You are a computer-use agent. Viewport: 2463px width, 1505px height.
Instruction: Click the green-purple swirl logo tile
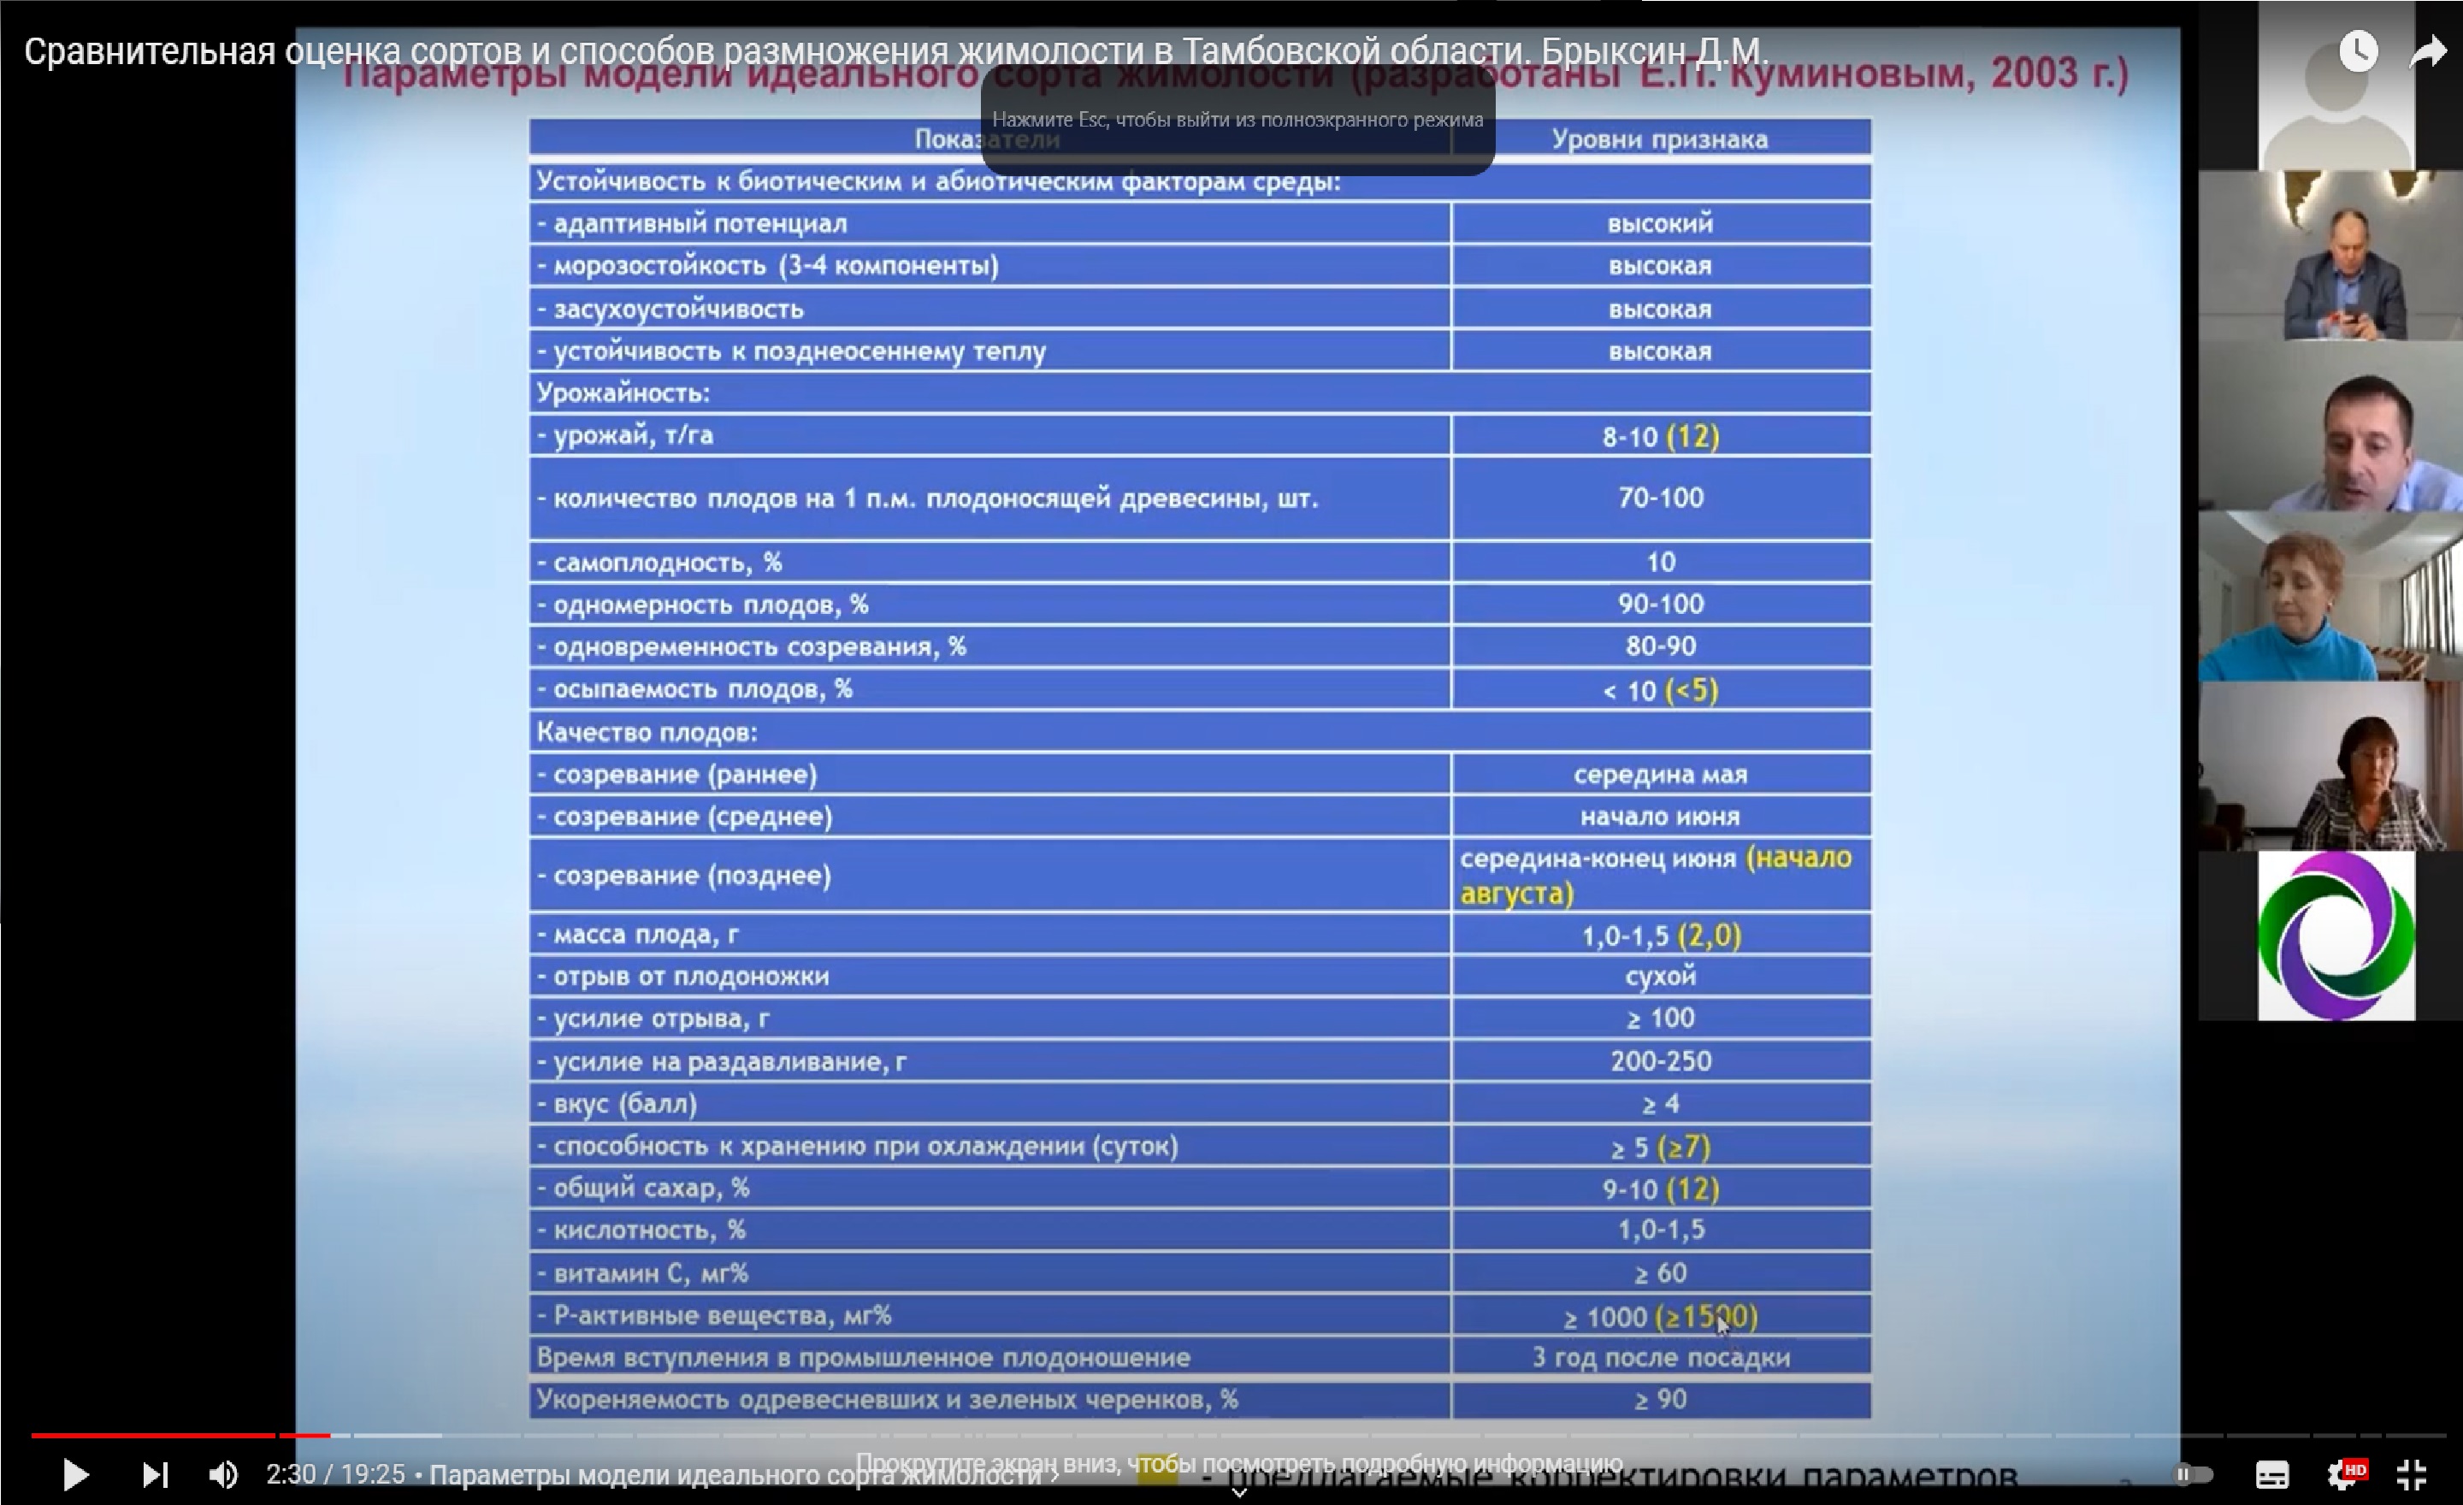click(2336, 935)
